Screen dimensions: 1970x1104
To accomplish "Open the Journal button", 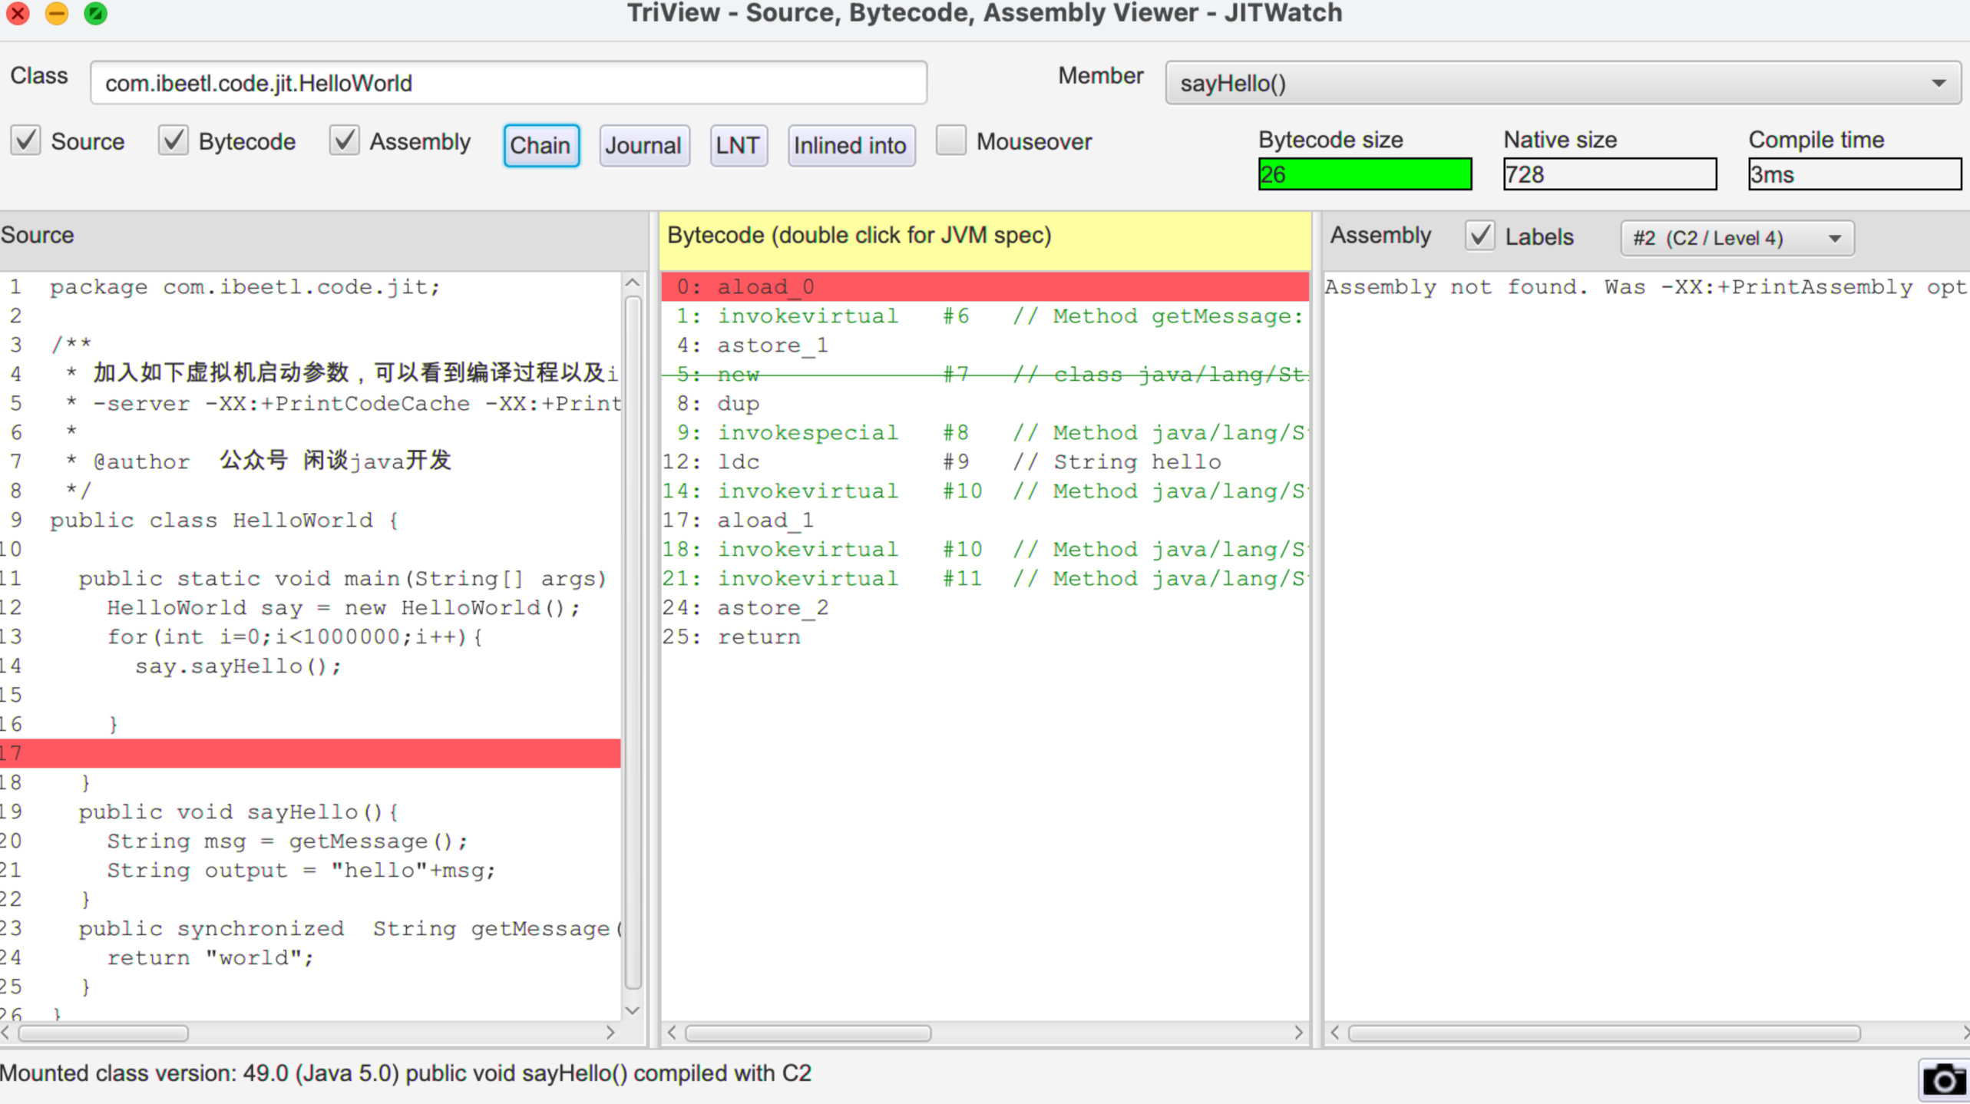I will tap(643, 145).
